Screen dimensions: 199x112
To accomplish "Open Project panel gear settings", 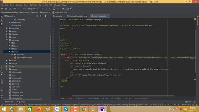I will click(45, 16).
